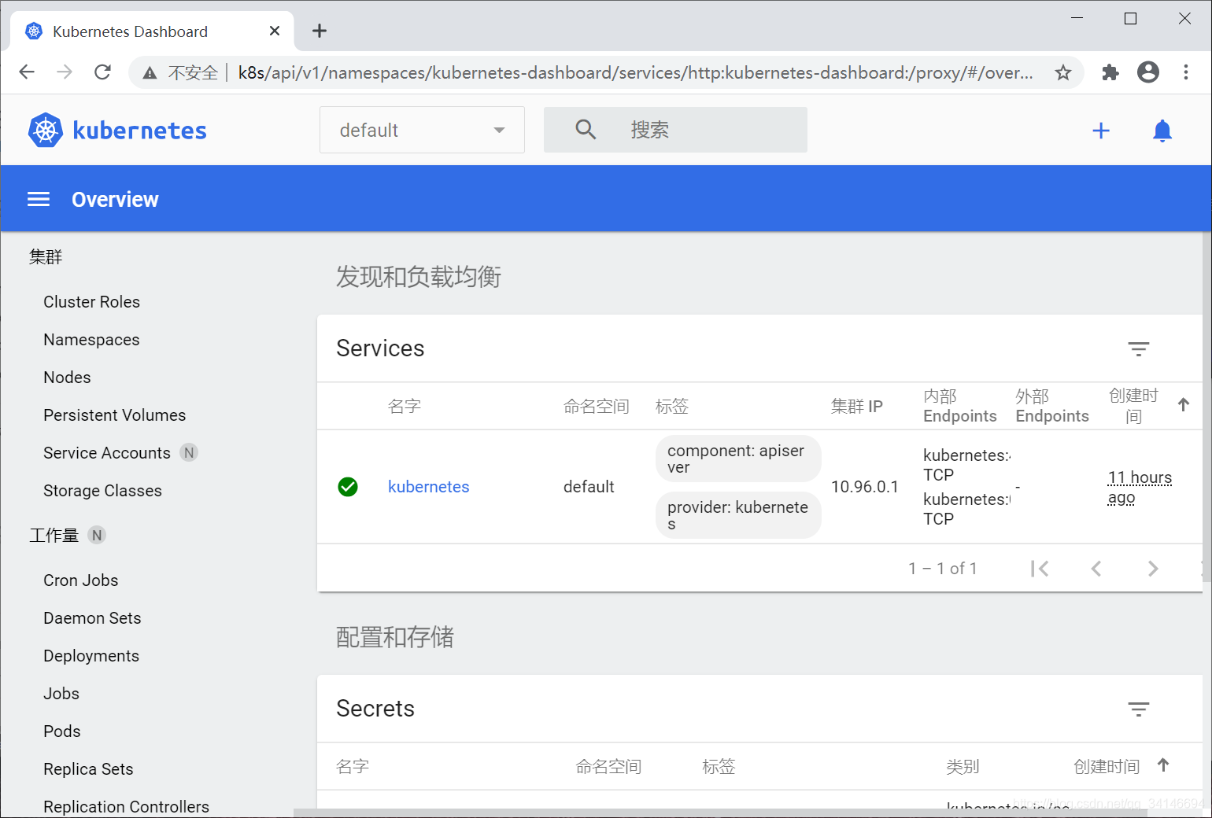
Task: Click Secrets 类别 column header
Action: [x=963, y=766]
